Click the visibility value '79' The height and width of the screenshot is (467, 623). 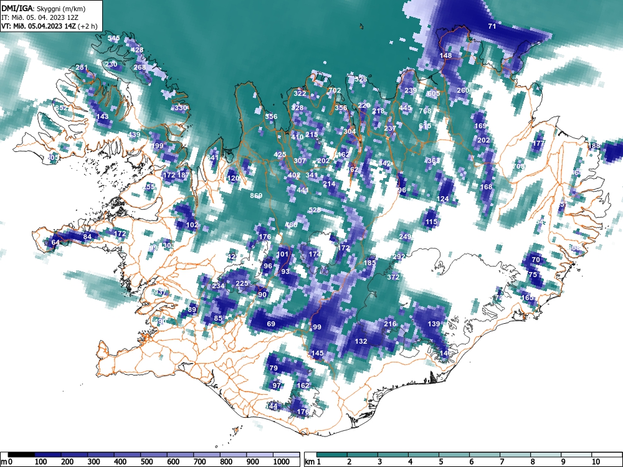tap(273, 368)
